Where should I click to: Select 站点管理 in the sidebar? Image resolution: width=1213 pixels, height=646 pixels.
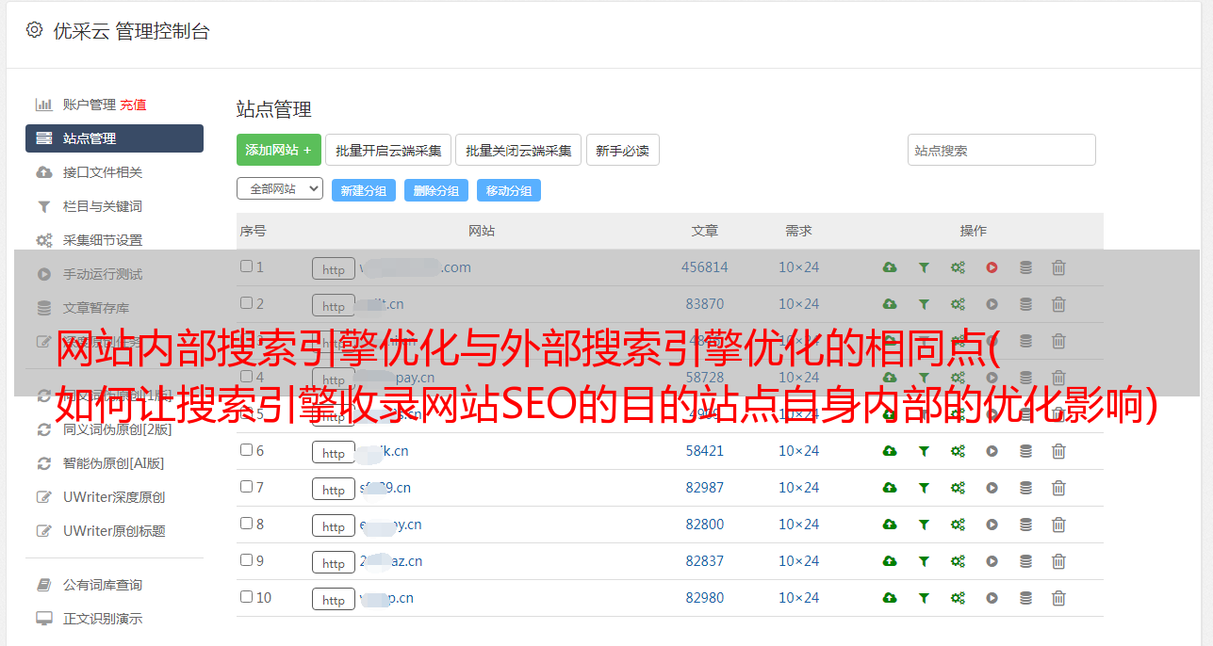[x=114, y=138]
